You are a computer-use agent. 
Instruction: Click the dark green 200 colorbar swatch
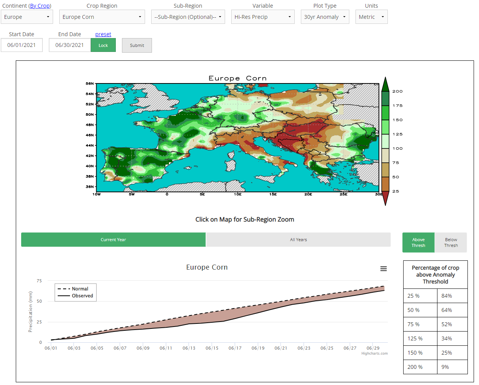[x=385, y=98]
